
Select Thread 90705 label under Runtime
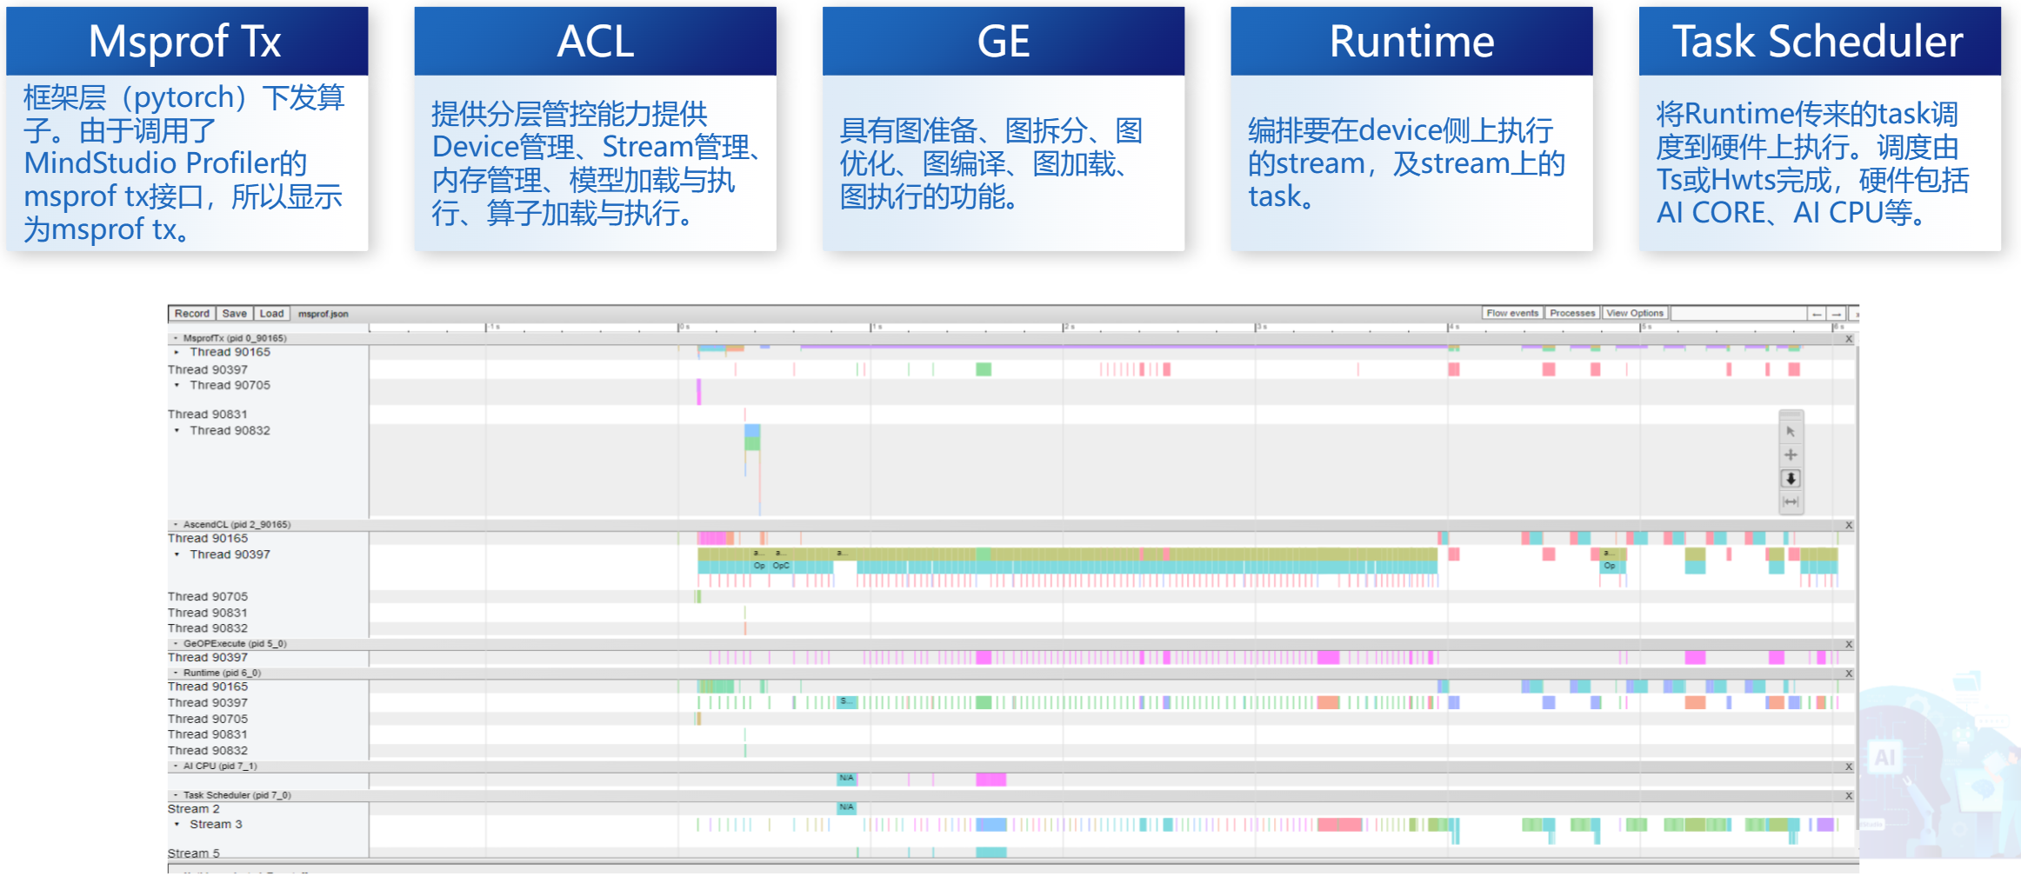207,720
